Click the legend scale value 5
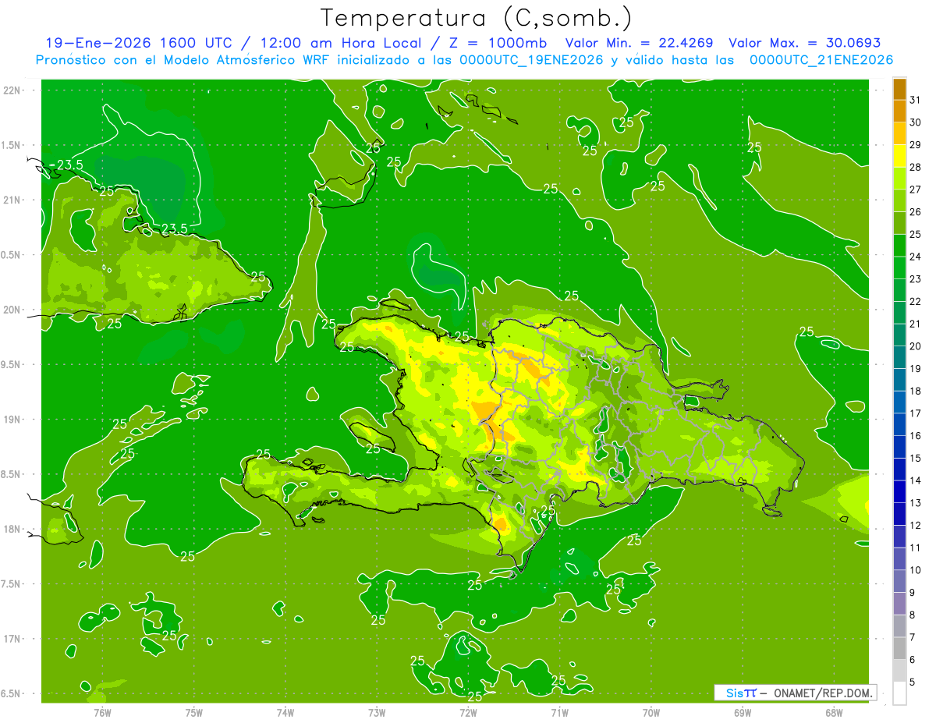936x723 pixels. click(x=912, y=682)
